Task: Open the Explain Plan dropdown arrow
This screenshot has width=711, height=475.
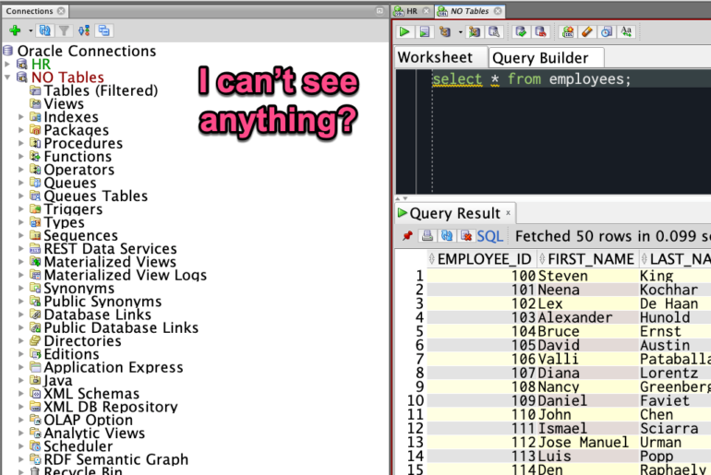Action: pos(460,32)
